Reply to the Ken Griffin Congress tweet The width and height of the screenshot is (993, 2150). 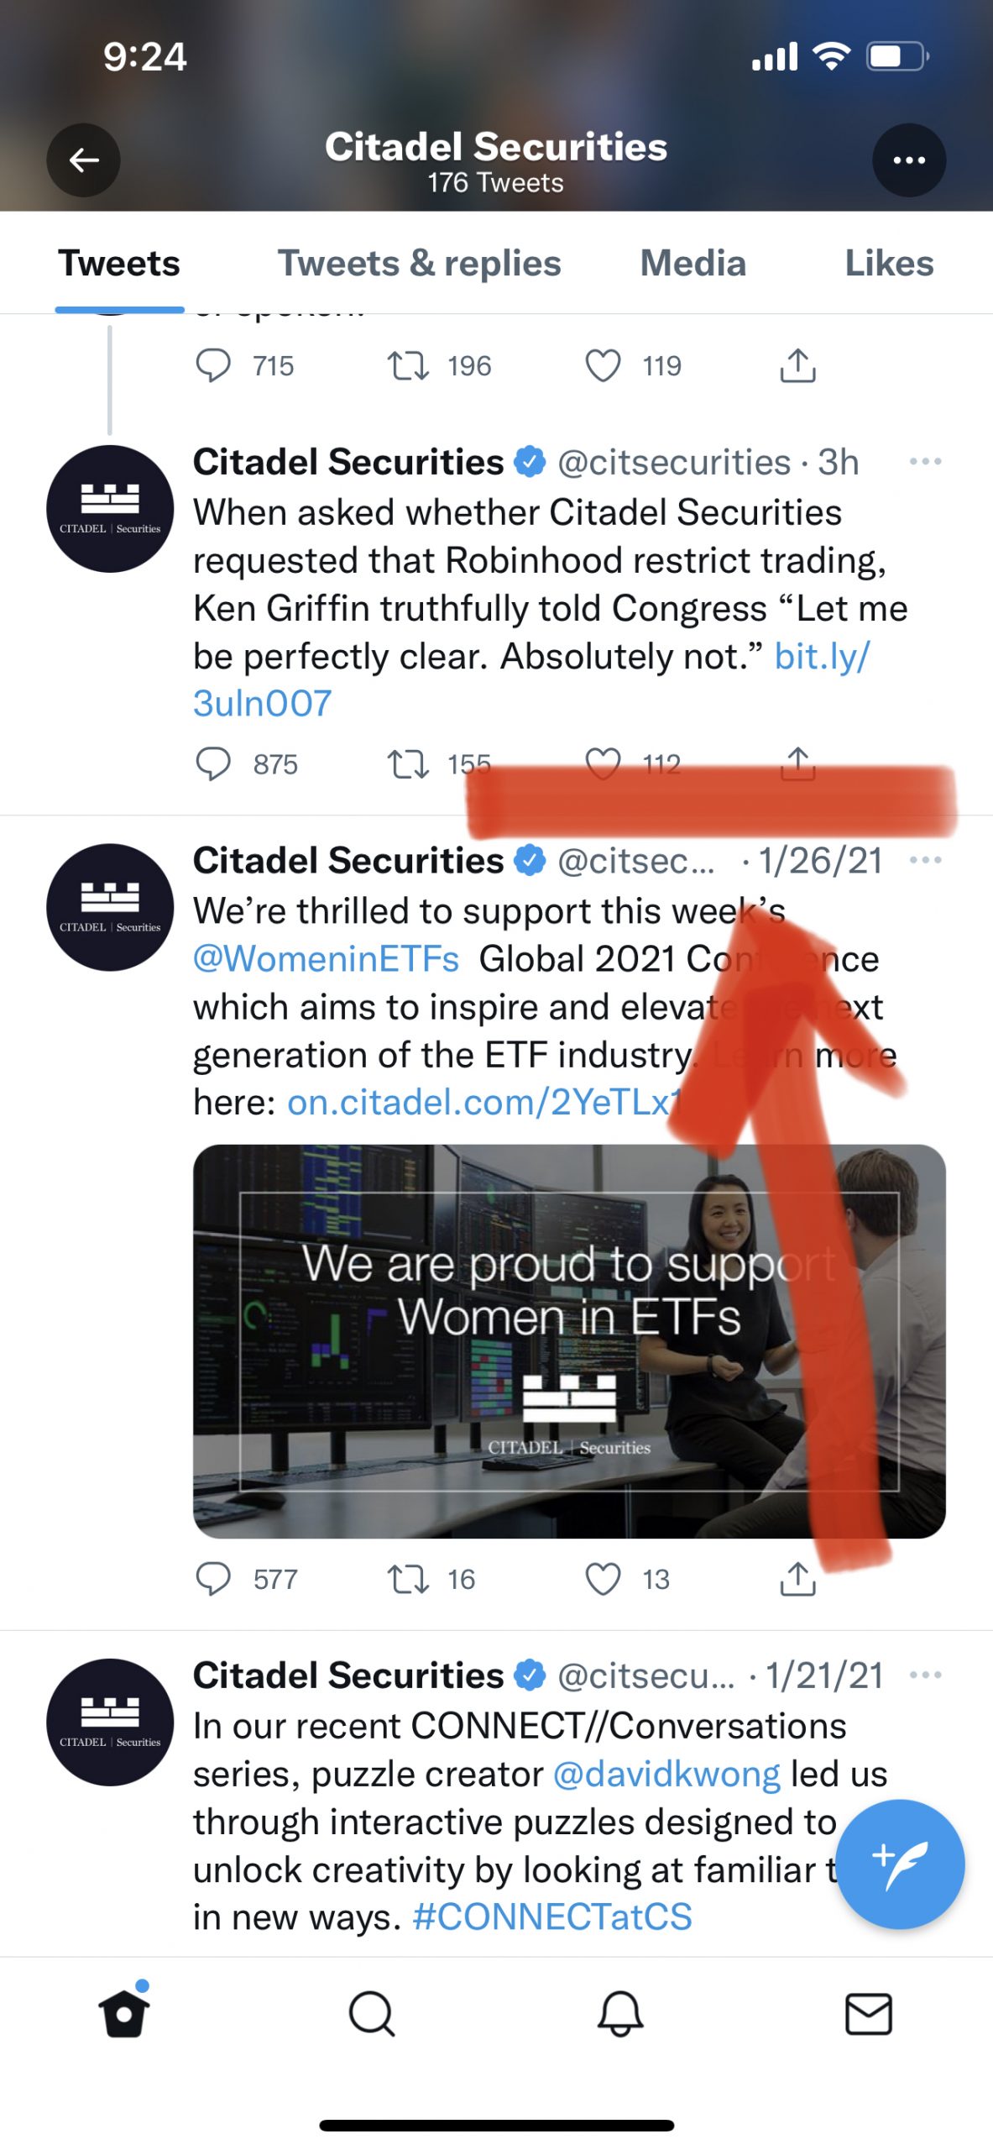[213, 764]
